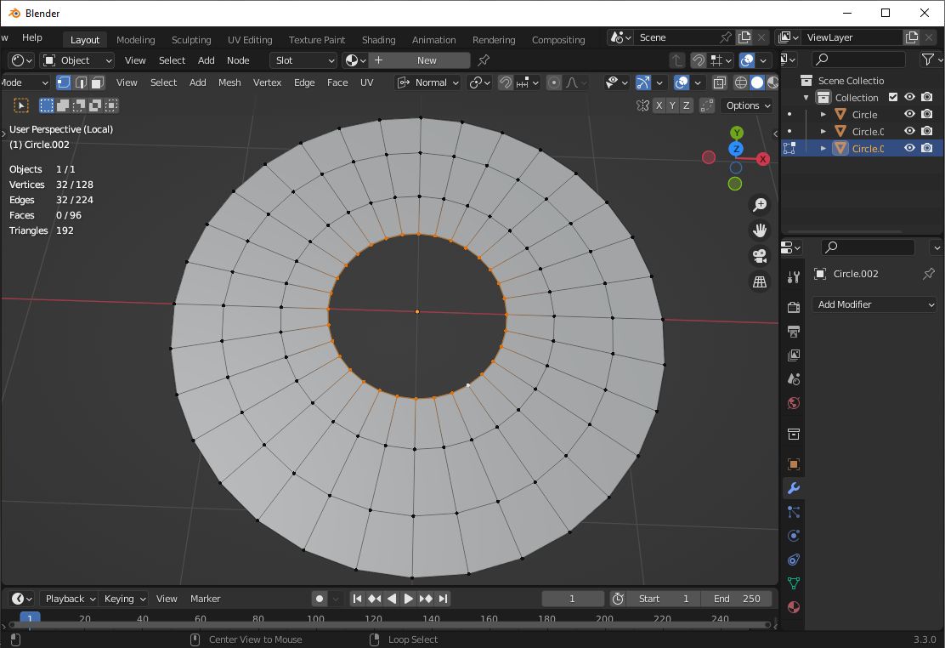Viewport: 945px width, 648px height.
Task: Click the red X axis gizmo ball
Action: [762, 159]
